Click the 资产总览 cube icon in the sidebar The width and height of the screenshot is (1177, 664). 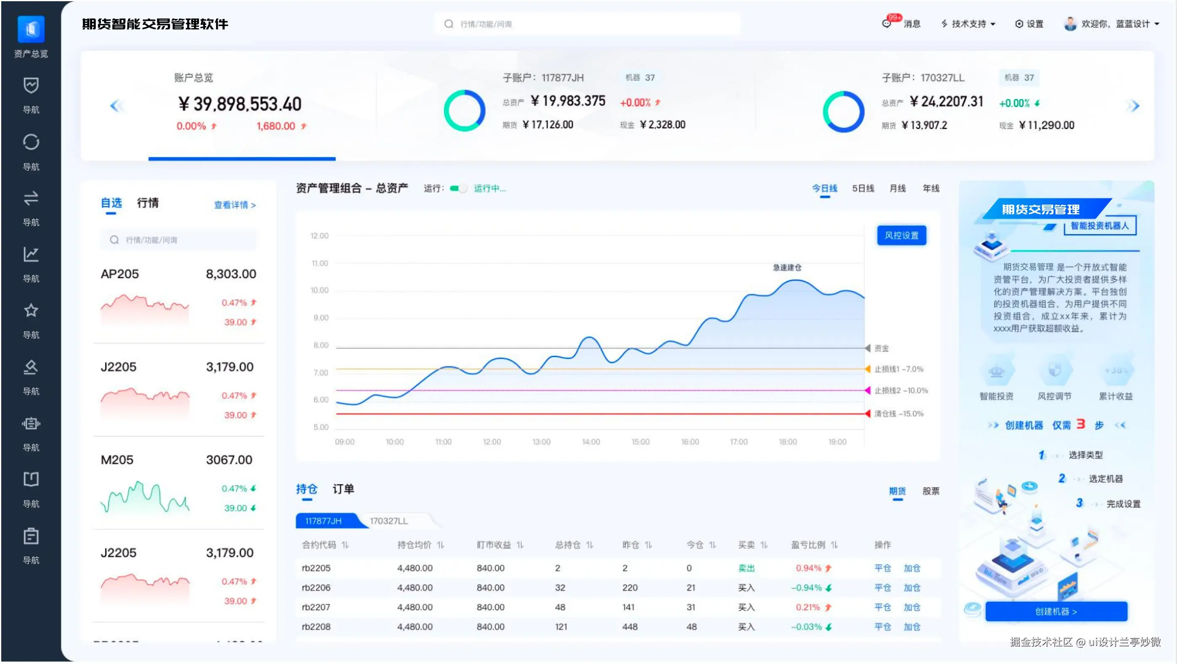click(x=31, y=29)
